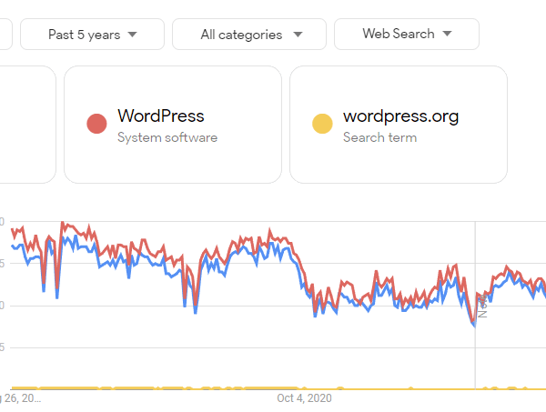Click the truncated date label at chart start
The image size is (546, 412).
[21, 398]
